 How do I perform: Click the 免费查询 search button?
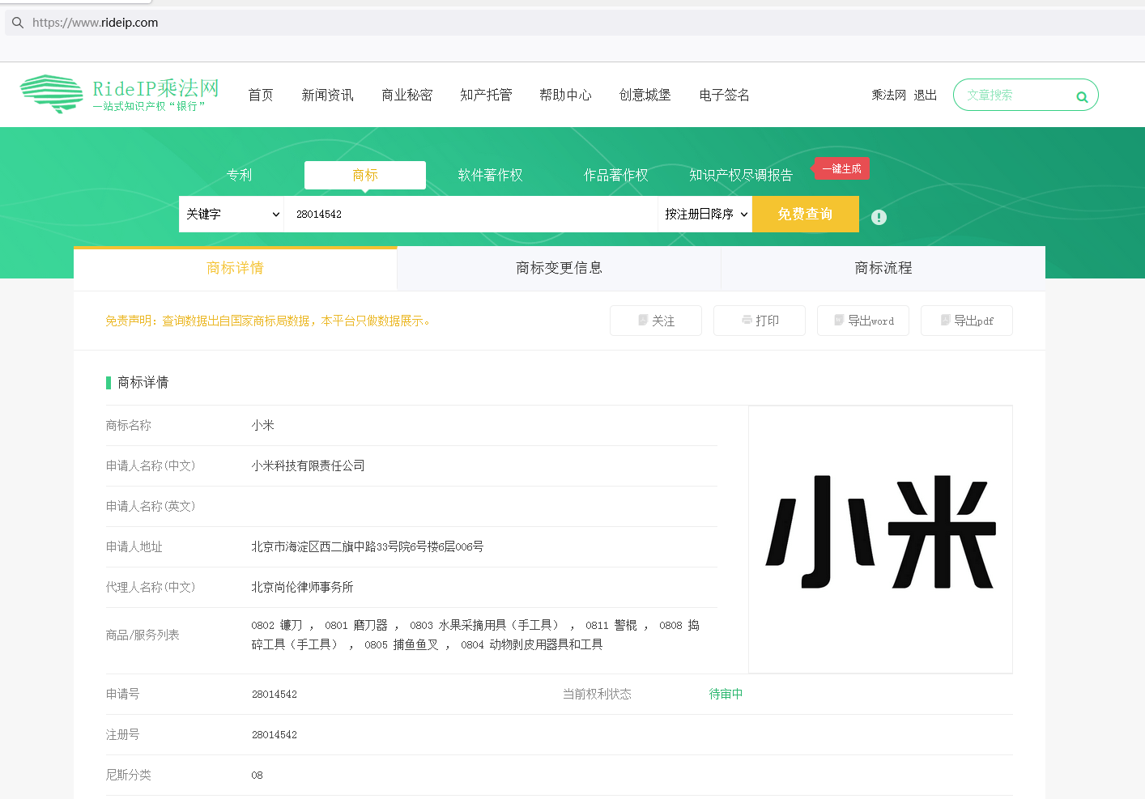[805, 214]
